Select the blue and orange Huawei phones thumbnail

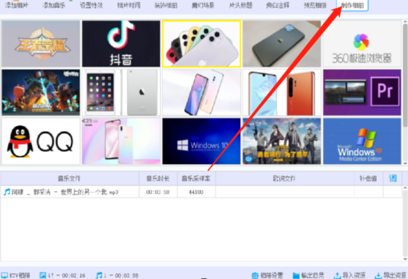pyautogui.click(x=282, y=92)
